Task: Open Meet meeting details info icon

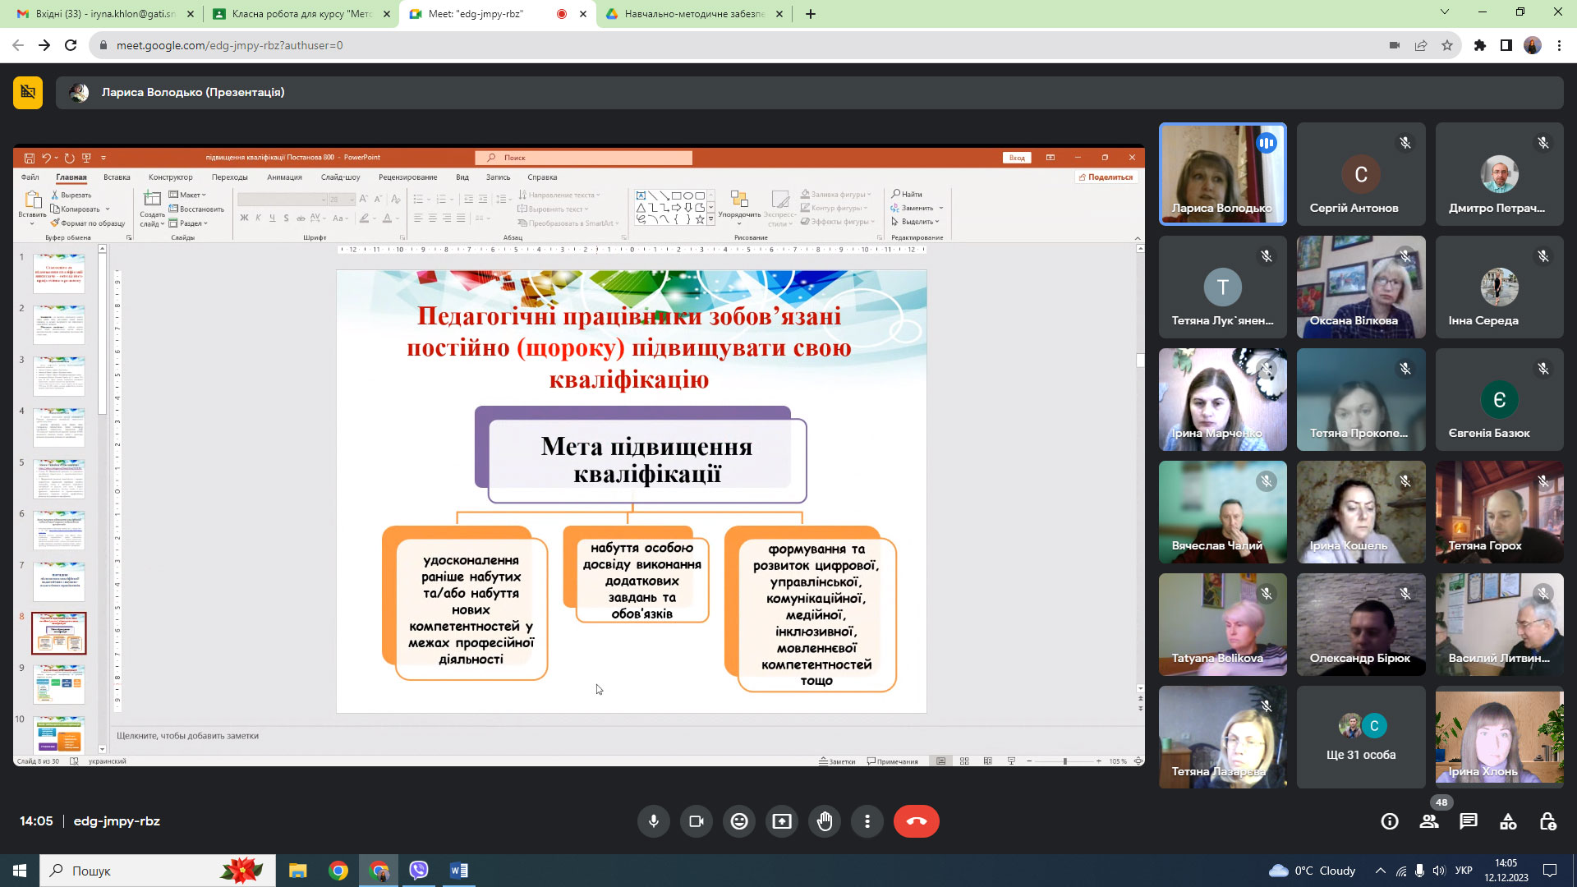Action: (1390, 821)
